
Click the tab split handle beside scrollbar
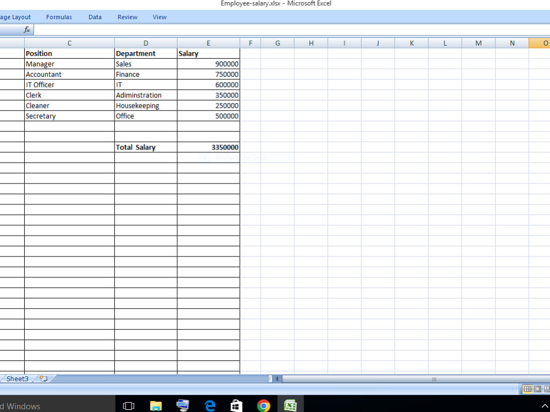click(x=270, y=378)
